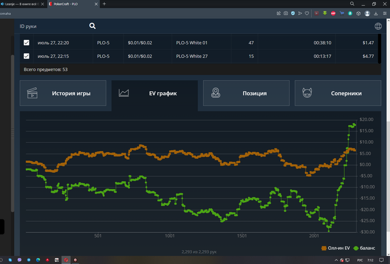The height and width of the screenshot is (264, 390).
Task: Click the blue shopping cart extension
Action: (x=342, y=13)
